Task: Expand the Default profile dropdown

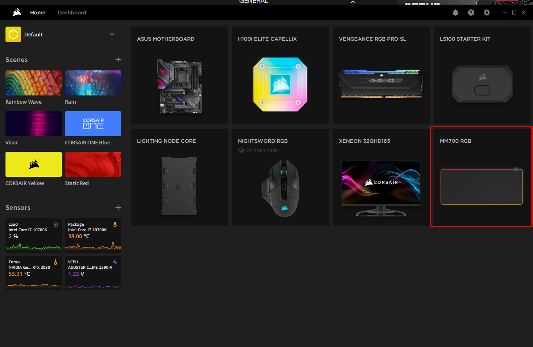Action: coord(112,34)
